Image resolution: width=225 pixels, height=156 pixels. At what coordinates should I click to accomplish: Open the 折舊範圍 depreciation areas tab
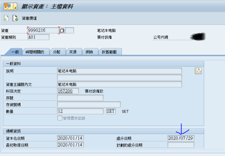[111, 52]
